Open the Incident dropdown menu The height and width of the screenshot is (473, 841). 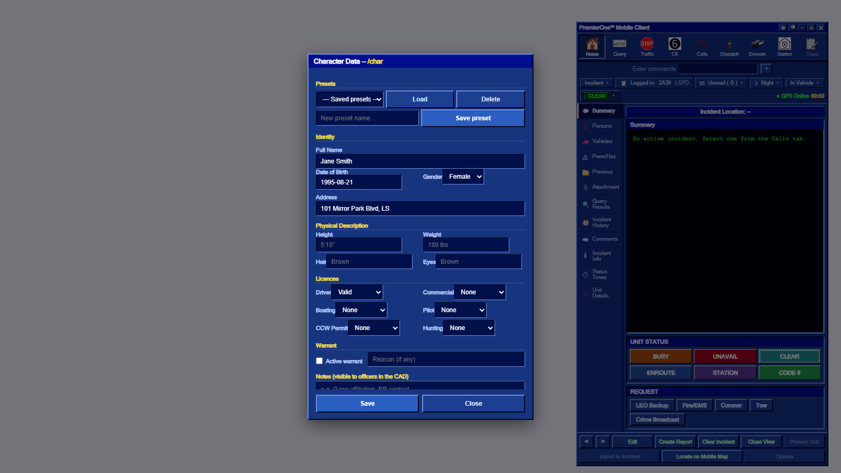[597, 83]
